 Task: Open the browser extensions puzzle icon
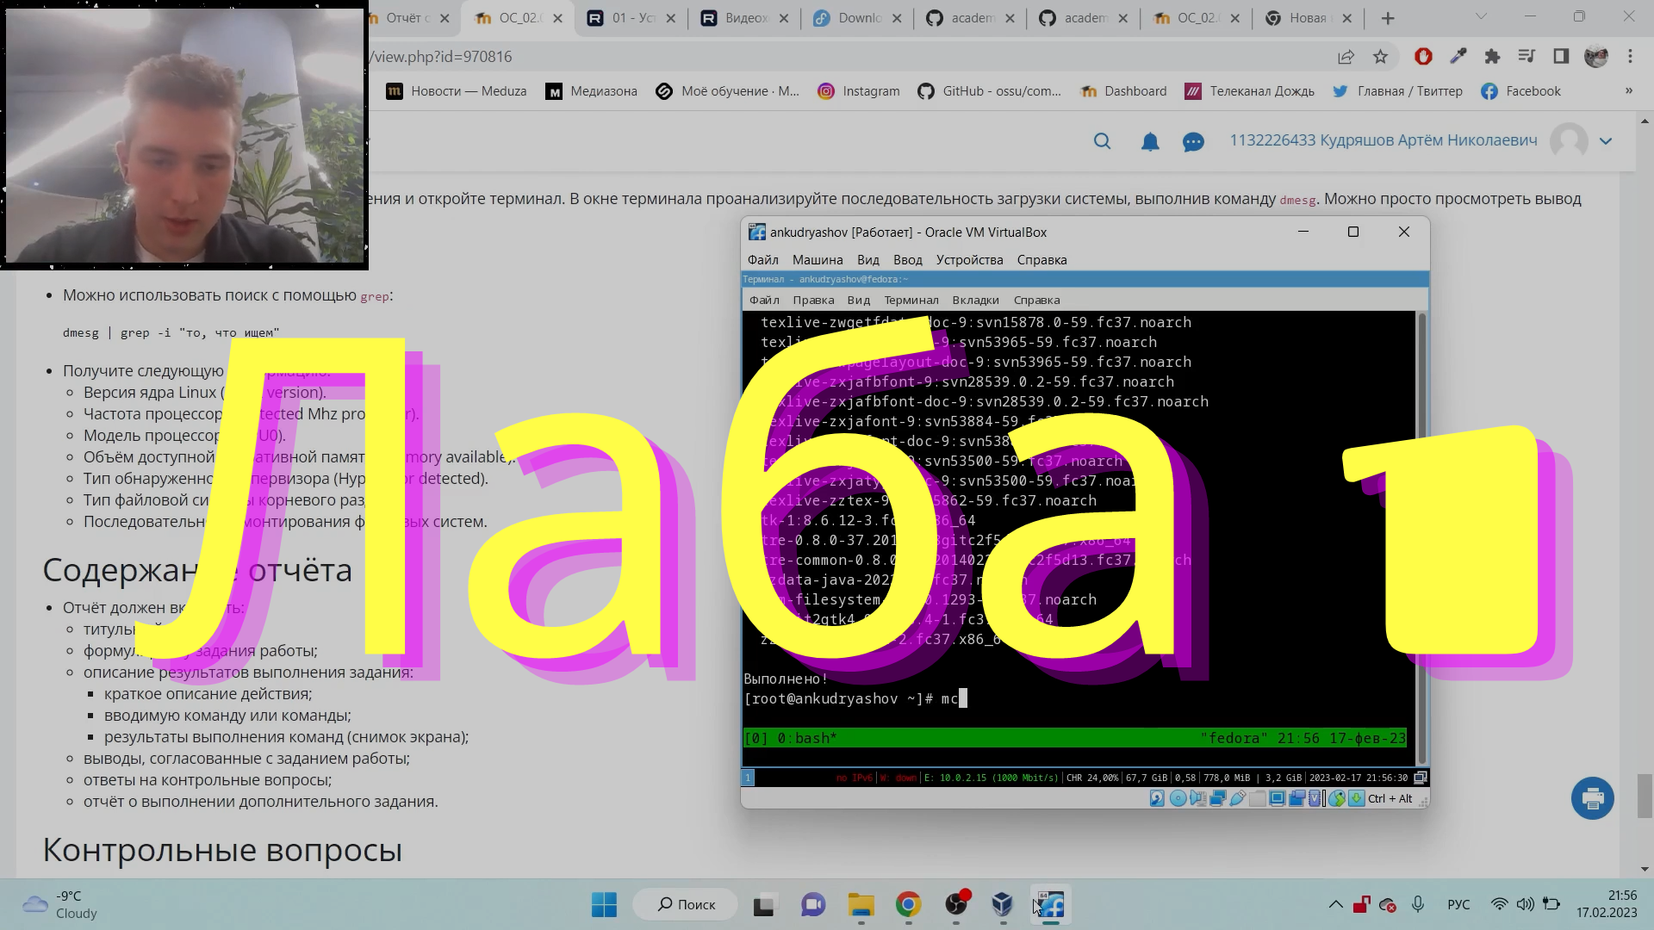[1492, 57]
